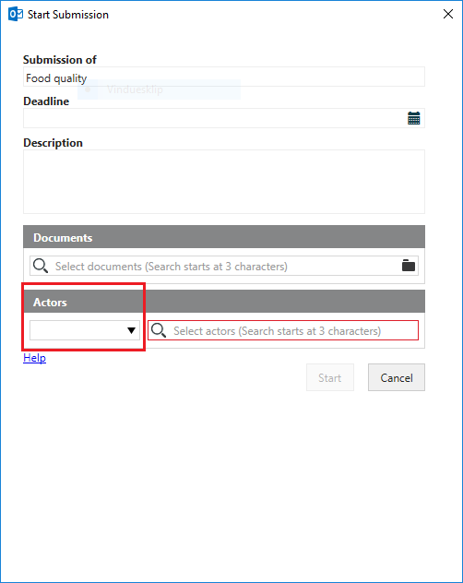The width and height of the screenshot is (463, 583).
Task: Focus the Select actors search box
Action: tap(283, 330)
